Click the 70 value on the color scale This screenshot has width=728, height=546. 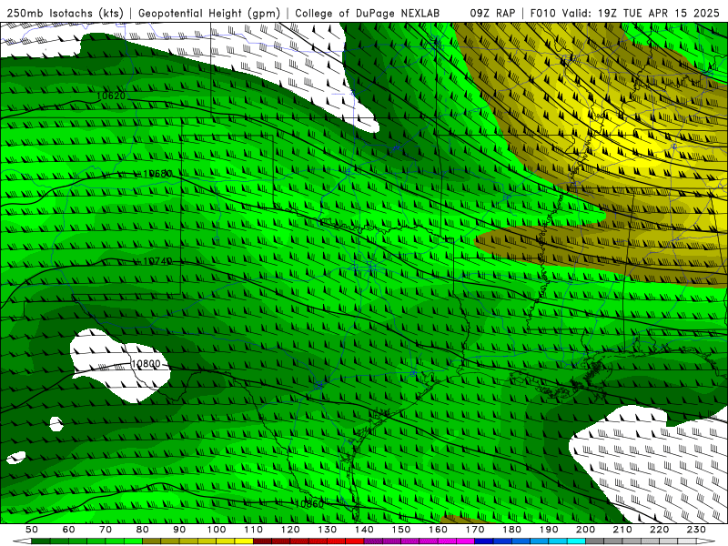(x=106, y=530)
